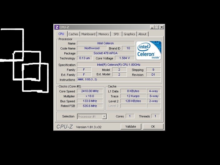
Task: Click the L1 Data size '8 KBytes'
Action: tap(133, 91)
